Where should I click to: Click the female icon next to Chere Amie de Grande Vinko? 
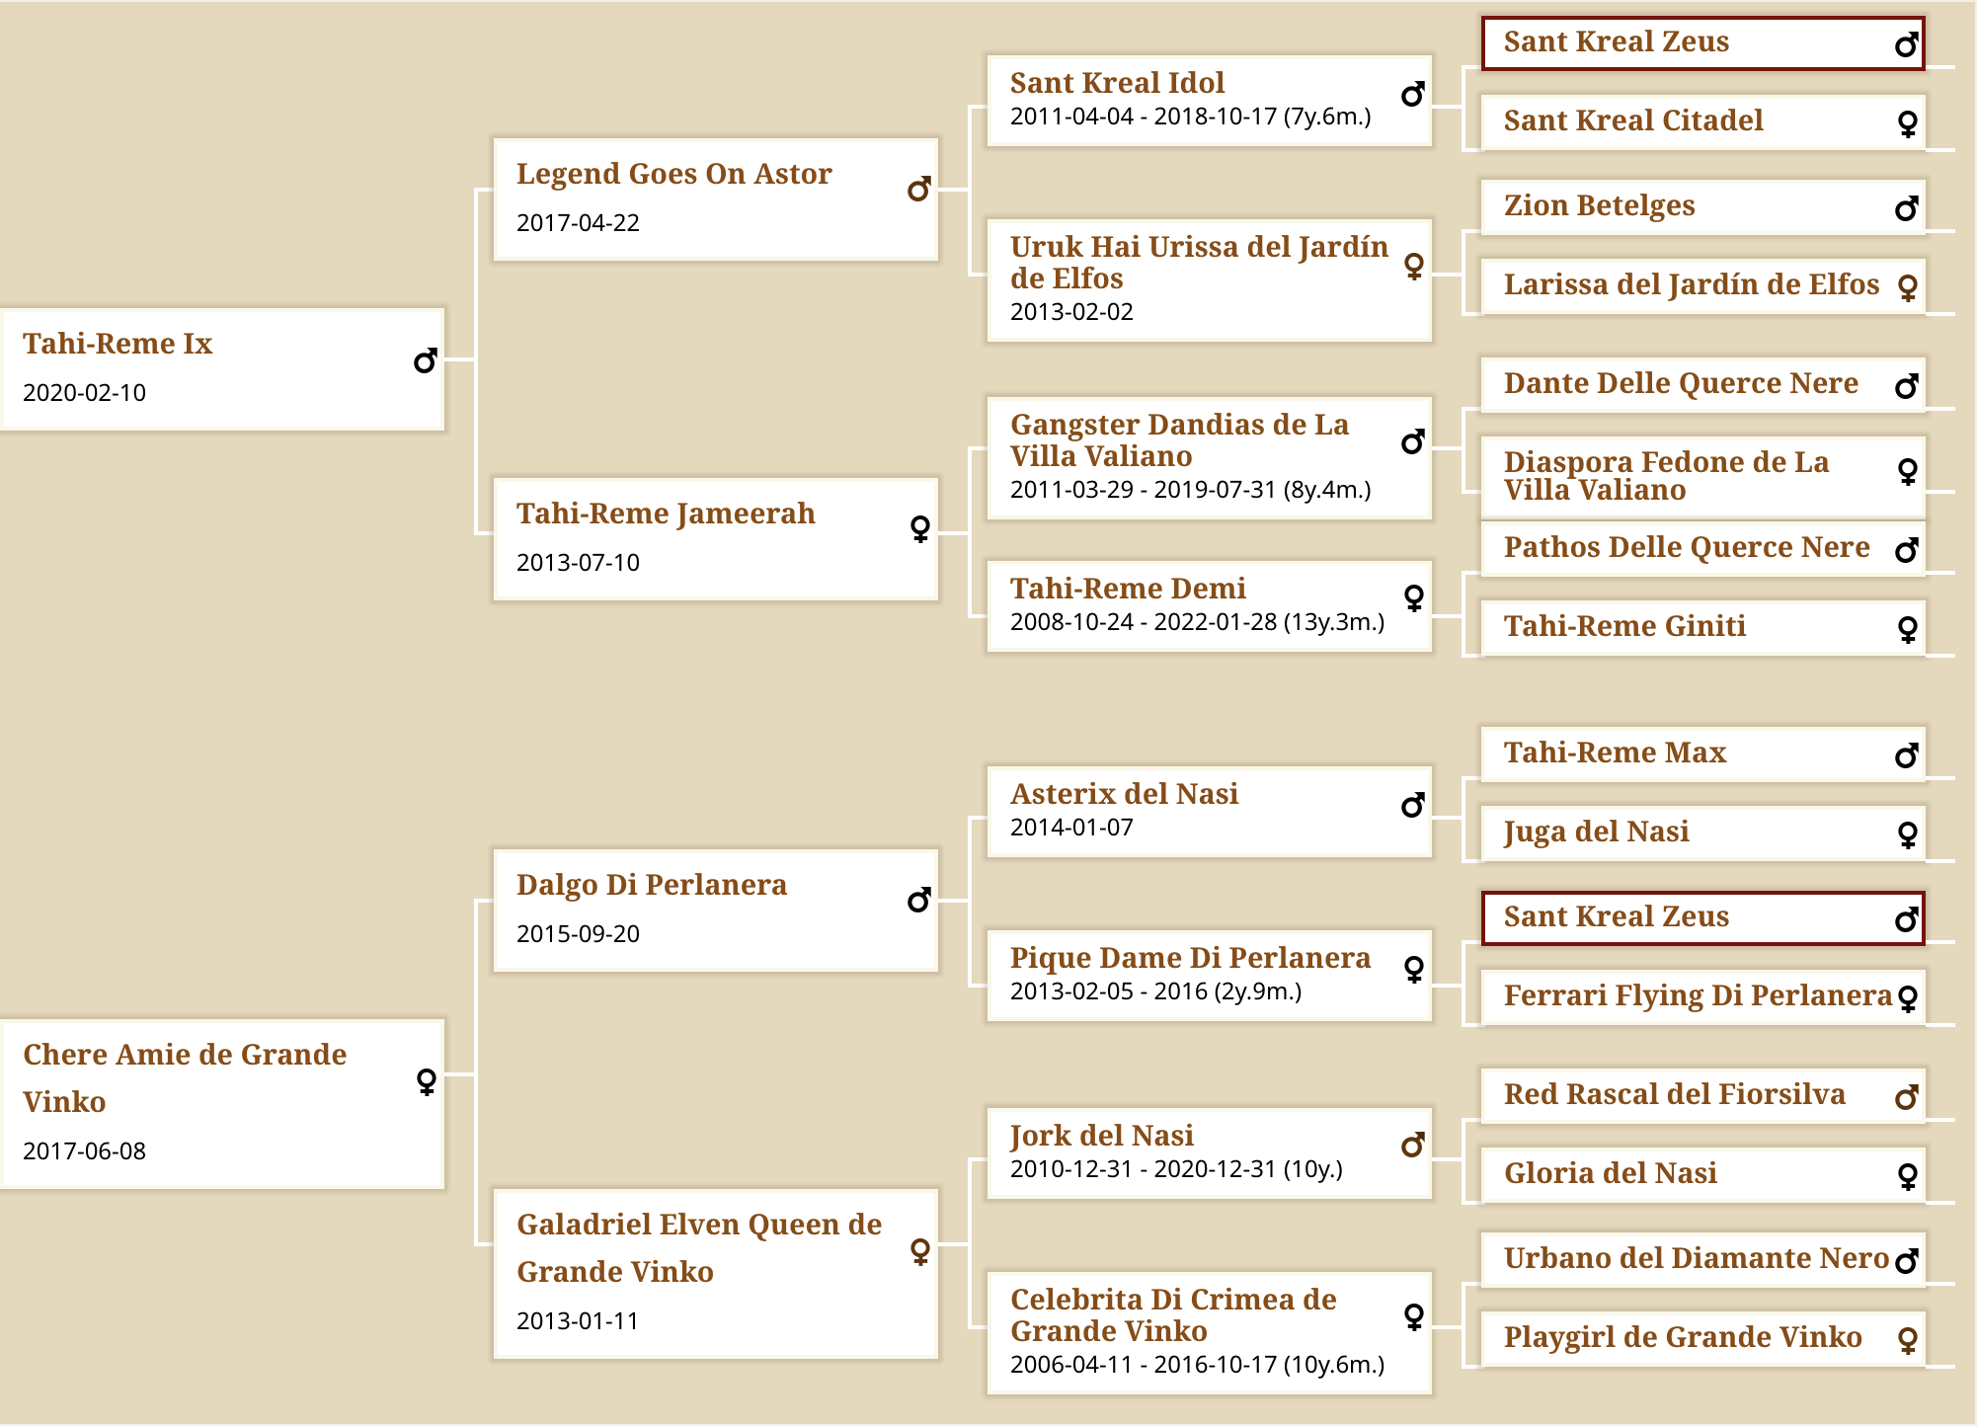tap(427, 1082)
